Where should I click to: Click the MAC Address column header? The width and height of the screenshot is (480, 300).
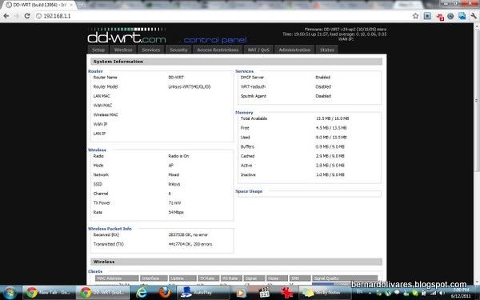[117, 278]
